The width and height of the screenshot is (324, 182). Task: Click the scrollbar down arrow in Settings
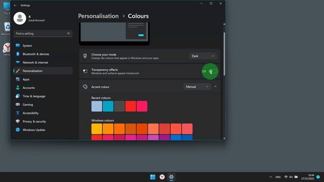pyautogui.click(x=224, y=138)
